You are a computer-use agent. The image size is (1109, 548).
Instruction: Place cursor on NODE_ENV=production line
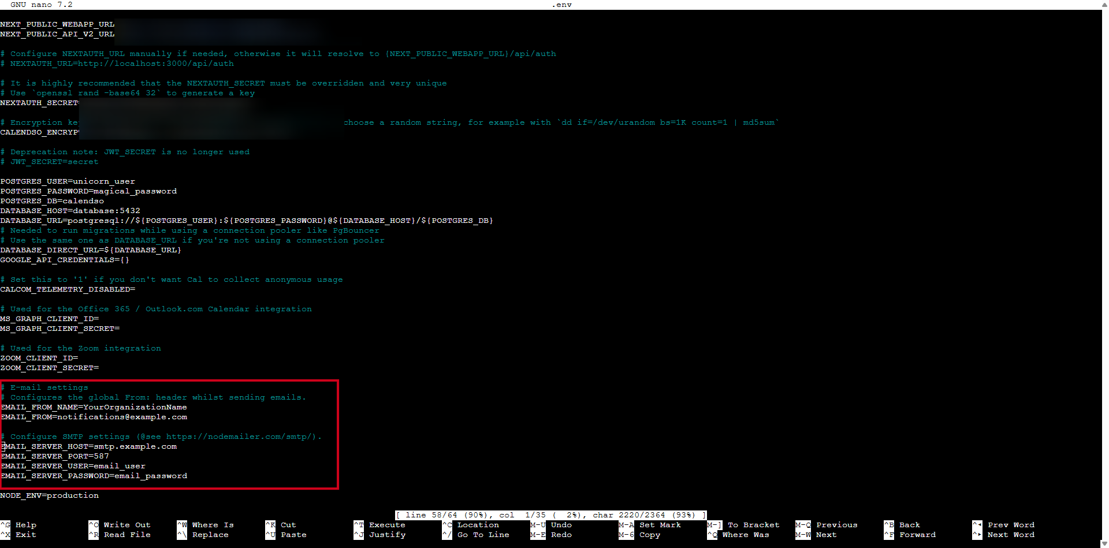50,495
